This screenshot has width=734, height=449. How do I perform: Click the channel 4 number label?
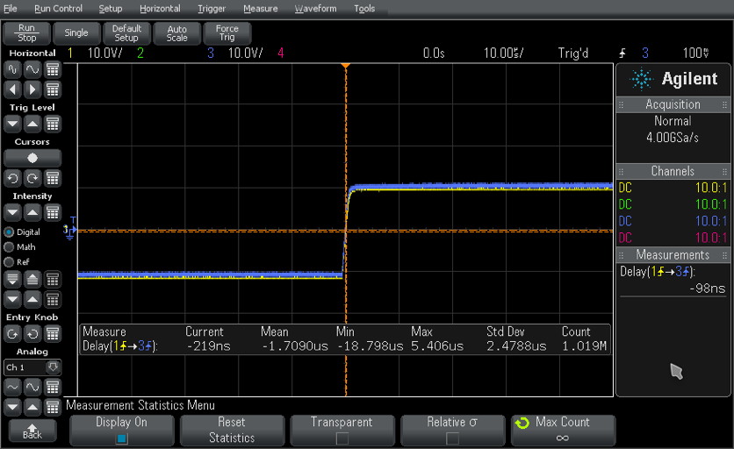pos(281,53)
